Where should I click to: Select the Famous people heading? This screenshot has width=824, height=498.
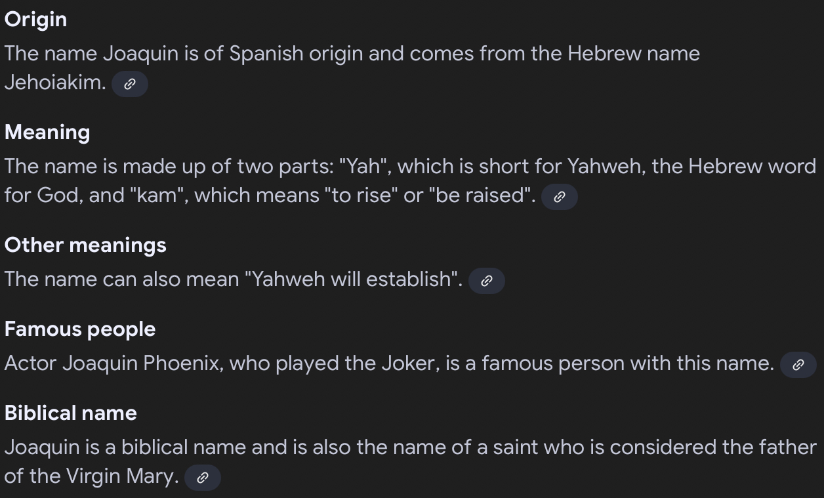[80, 329]
